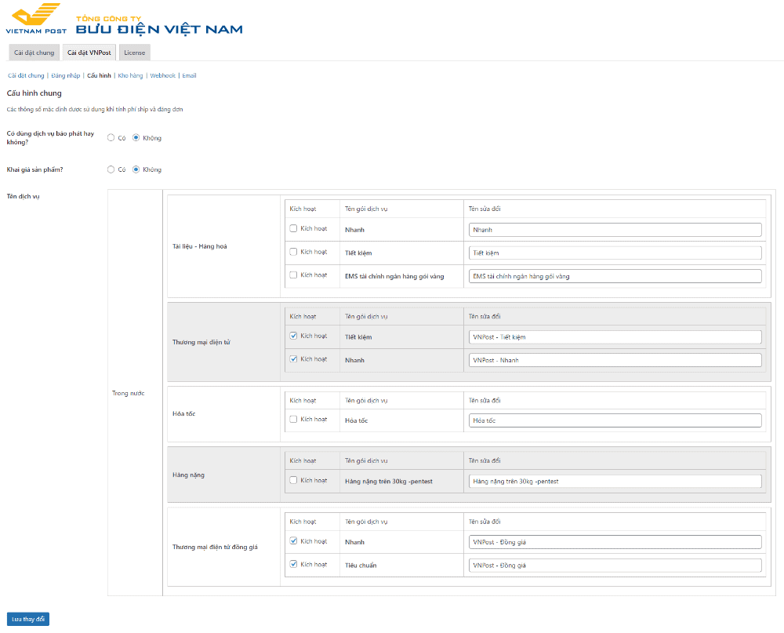Open the Cài đặt chung tab
This screenshot has width=784, height=633.
(34, 53)
